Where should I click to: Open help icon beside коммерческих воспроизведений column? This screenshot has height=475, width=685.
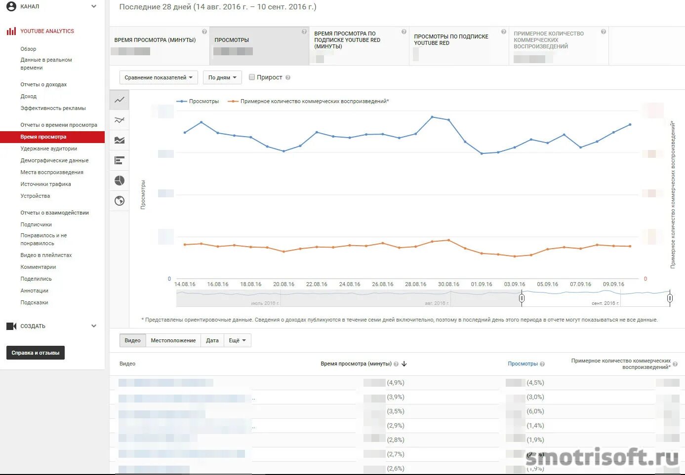(x=675, y=364)
